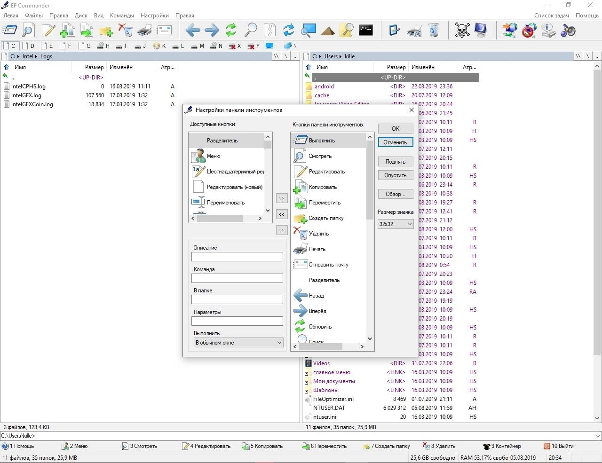Select 'Отправить почту' in toolbar buttons list
Viewport: 602px width, 463px height.
(328, 265)
